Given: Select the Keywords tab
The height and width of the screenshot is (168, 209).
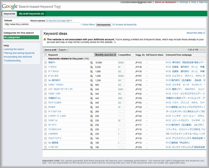Looking at the screenshot, I should (x=9, y=14).
